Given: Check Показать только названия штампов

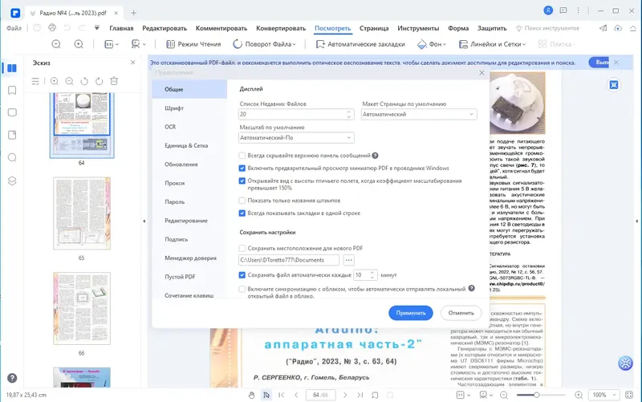Looking at the screenshot, I should pos(242,201).
